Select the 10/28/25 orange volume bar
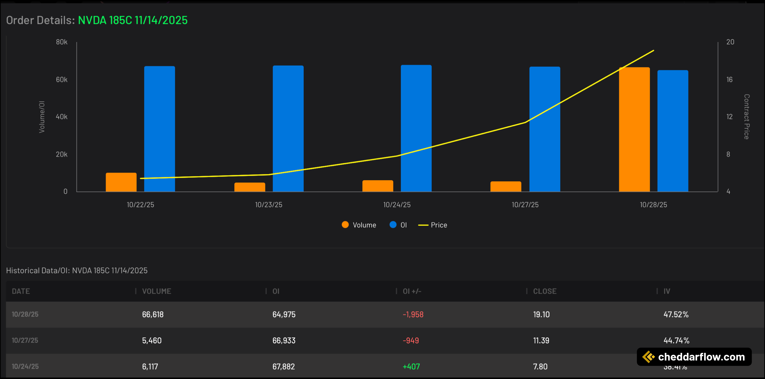The width and height of the screenshot is (765, 379). coord(634,129)
